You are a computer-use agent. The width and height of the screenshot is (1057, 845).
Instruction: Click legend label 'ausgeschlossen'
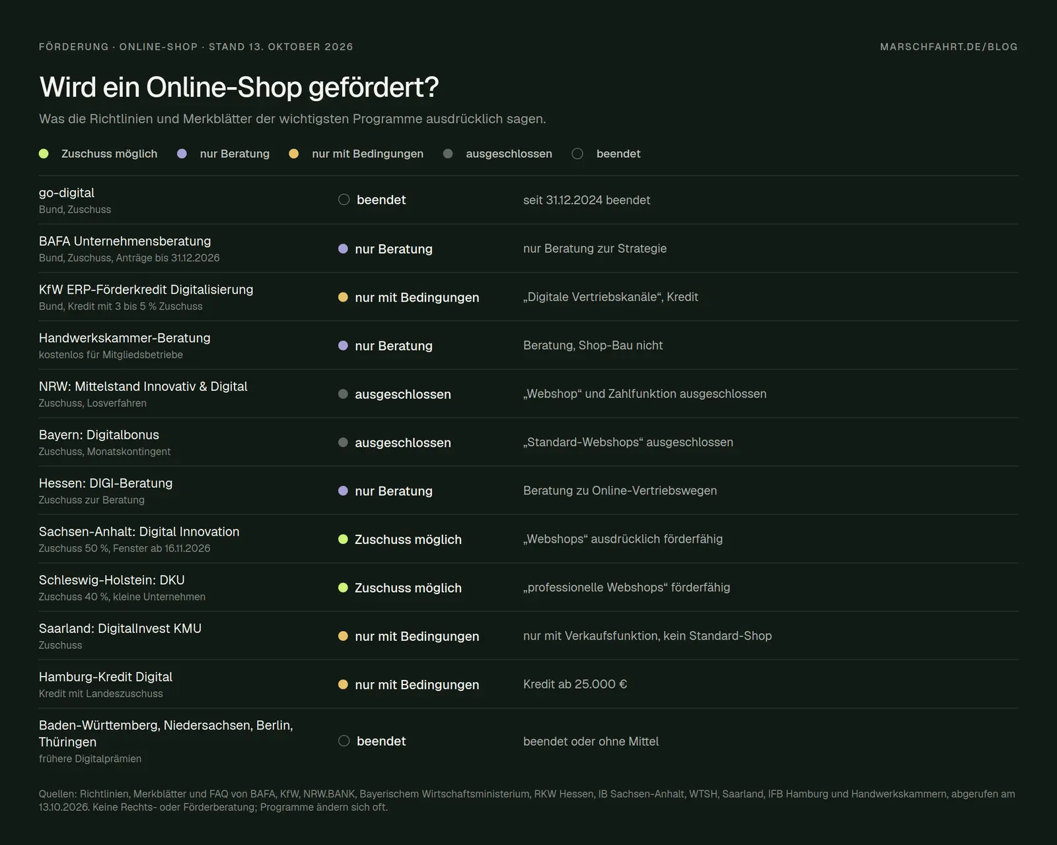point(509,154)
